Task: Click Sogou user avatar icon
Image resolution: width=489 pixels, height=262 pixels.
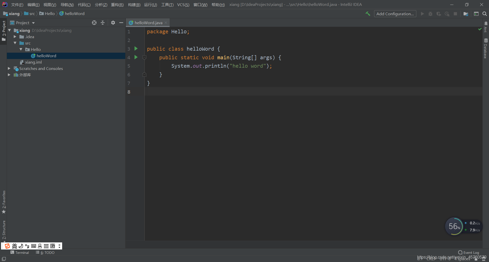Action: (40, 246)
